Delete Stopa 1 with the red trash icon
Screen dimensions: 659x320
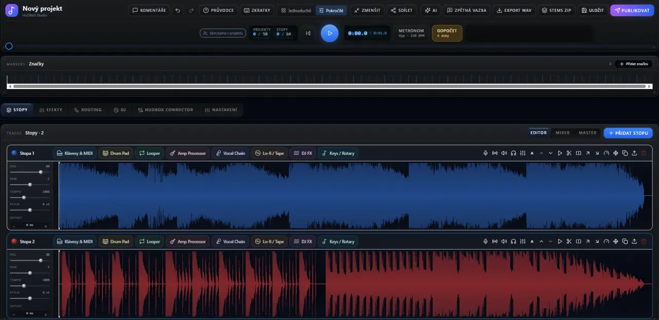(x=644, y=153)
